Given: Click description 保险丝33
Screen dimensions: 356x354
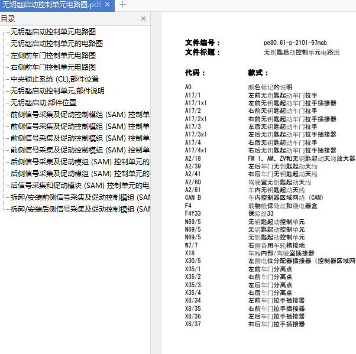Looking at the screenshot, I should click(261, 213).
